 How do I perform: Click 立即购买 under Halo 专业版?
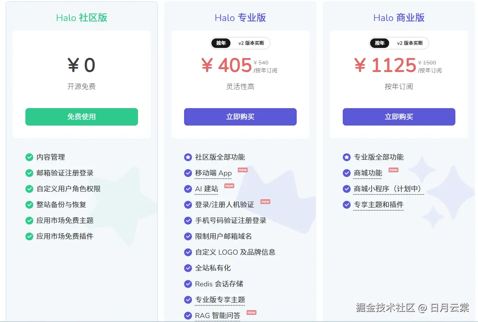coord(240,117)
